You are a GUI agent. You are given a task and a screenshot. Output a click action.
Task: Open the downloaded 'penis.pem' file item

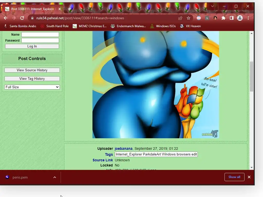tap(20, 177)
